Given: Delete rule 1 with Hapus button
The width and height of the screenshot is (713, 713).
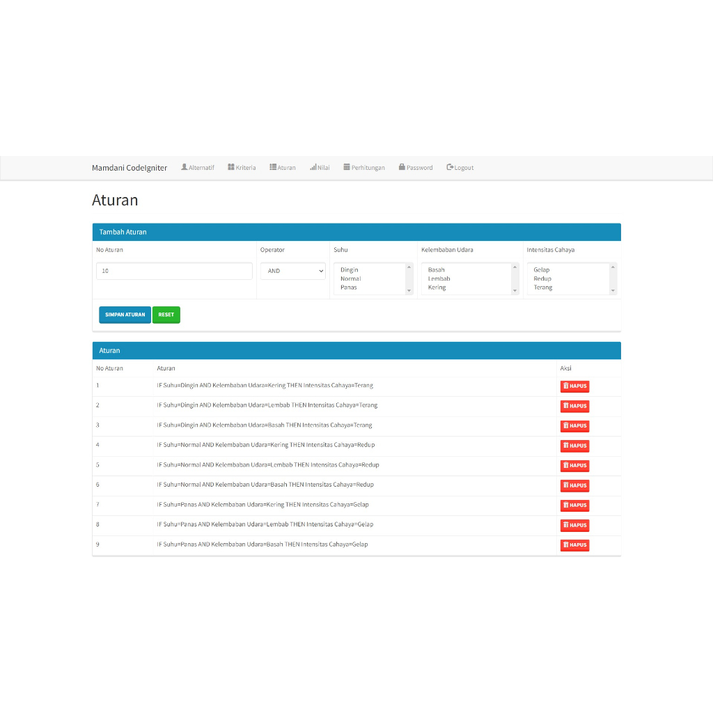Looking at the screenshot, I should tap(574, 386).
